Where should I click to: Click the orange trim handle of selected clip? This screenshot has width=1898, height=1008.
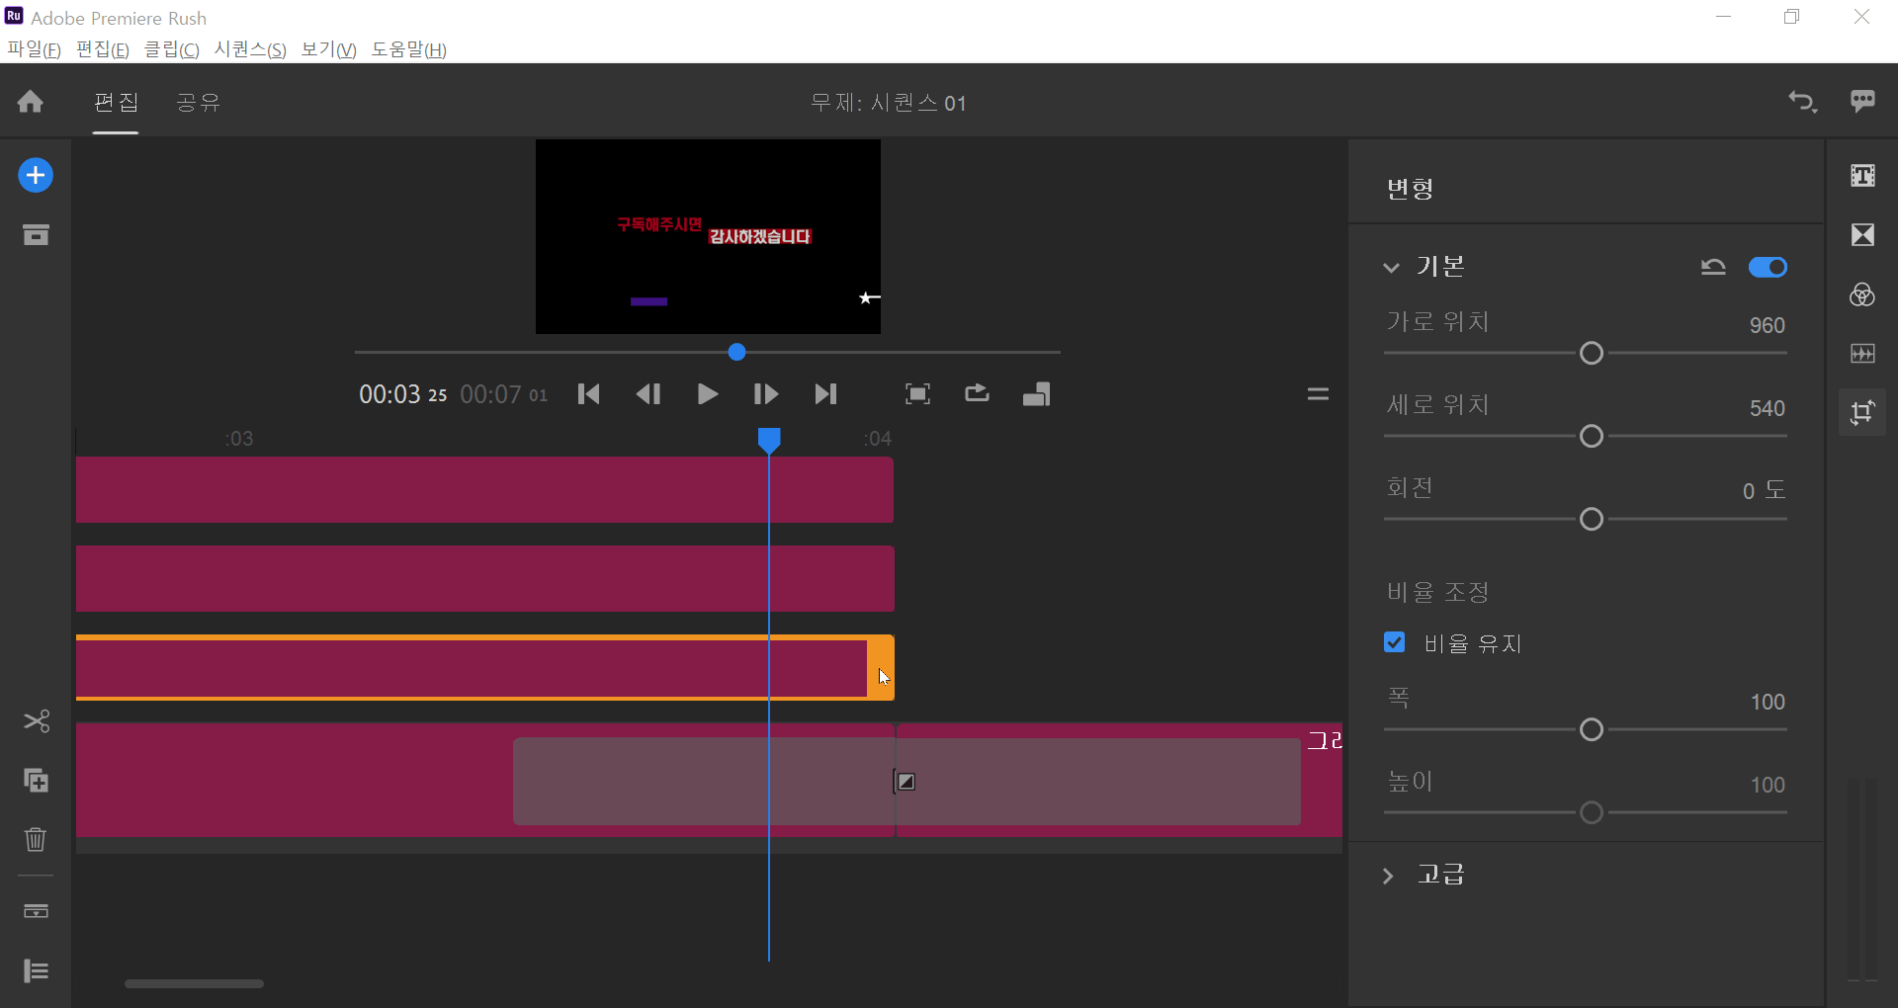coord(881,668)
